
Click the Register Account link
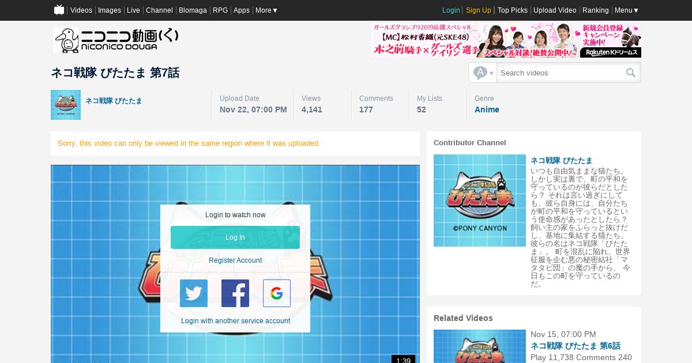235,260
